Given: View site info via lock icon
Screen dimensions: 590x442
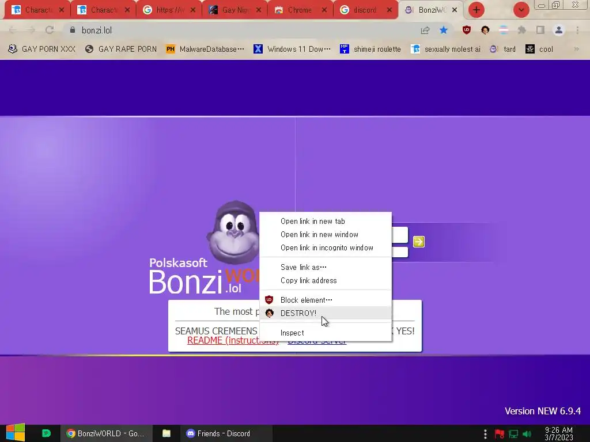Looking at the screenshot, I should click(x=73, y=30).
